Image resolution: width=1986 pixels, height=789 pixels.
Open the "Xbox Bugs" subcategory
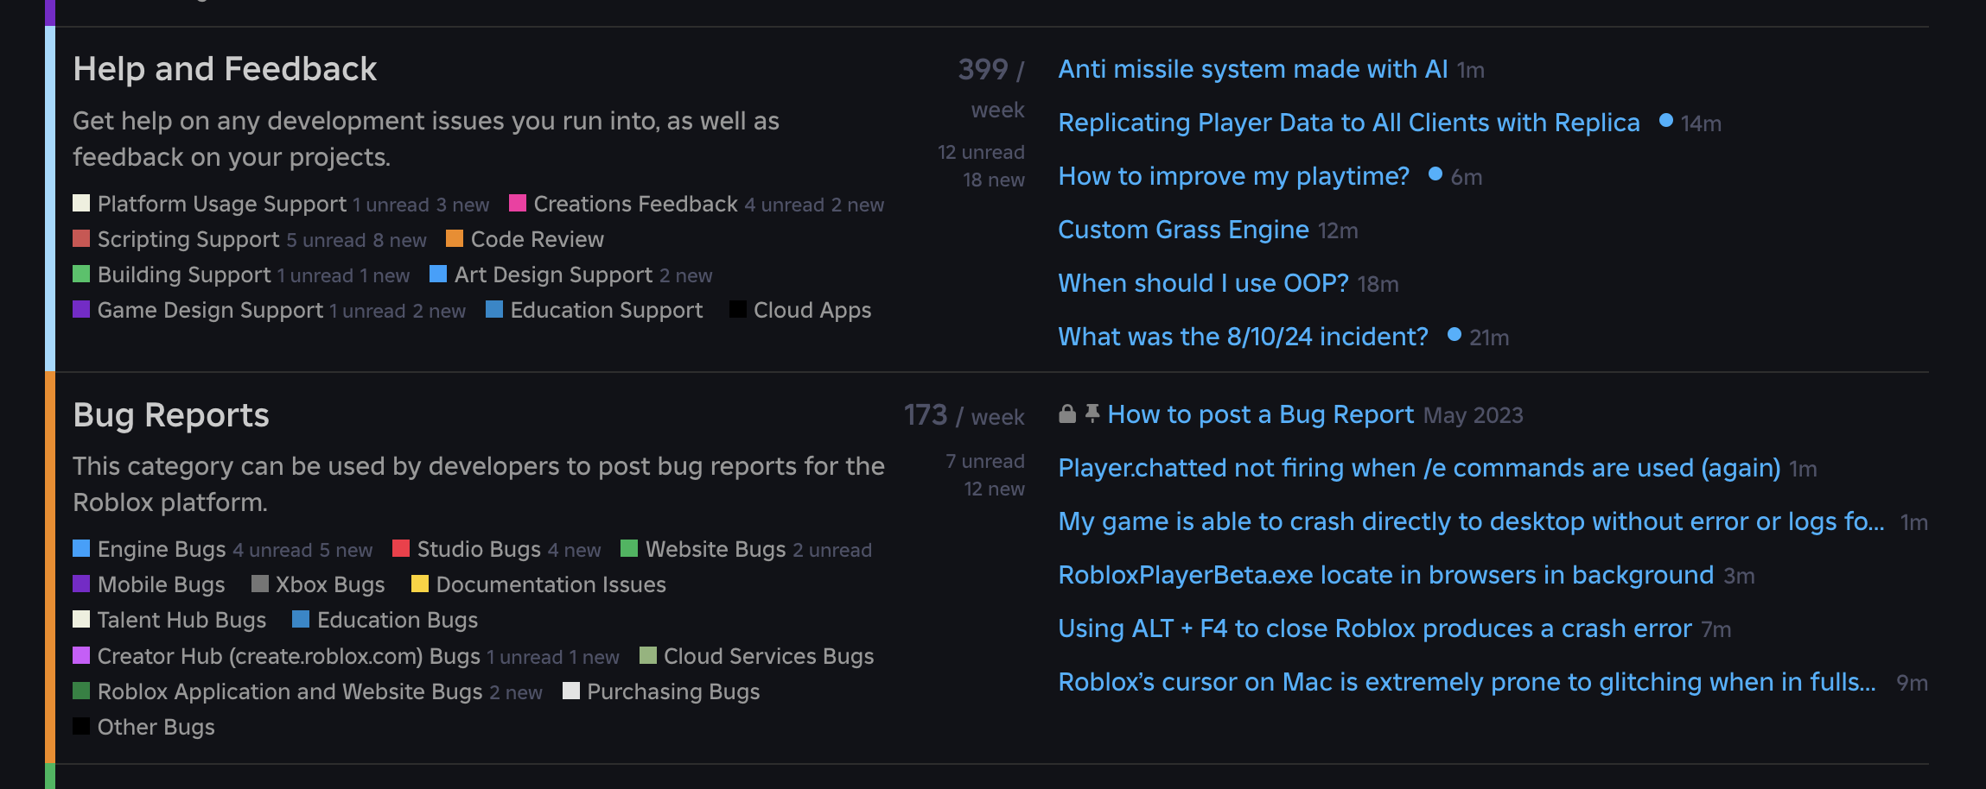(328, 584)
